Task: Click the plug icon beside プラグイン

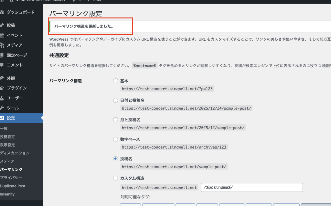Action: click(2, 88)
